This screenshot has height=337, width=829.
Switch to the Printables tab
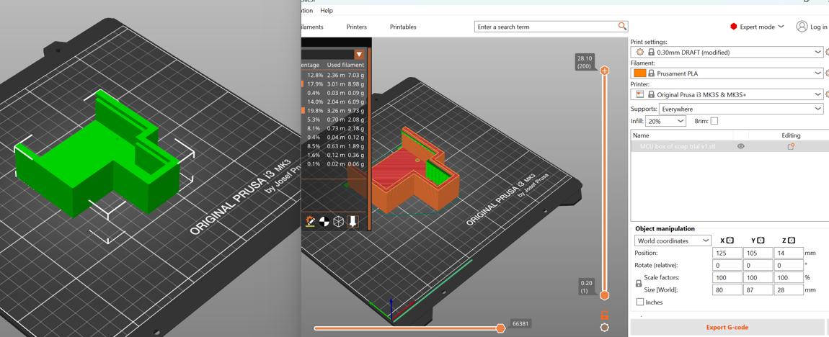pos(403,27)
